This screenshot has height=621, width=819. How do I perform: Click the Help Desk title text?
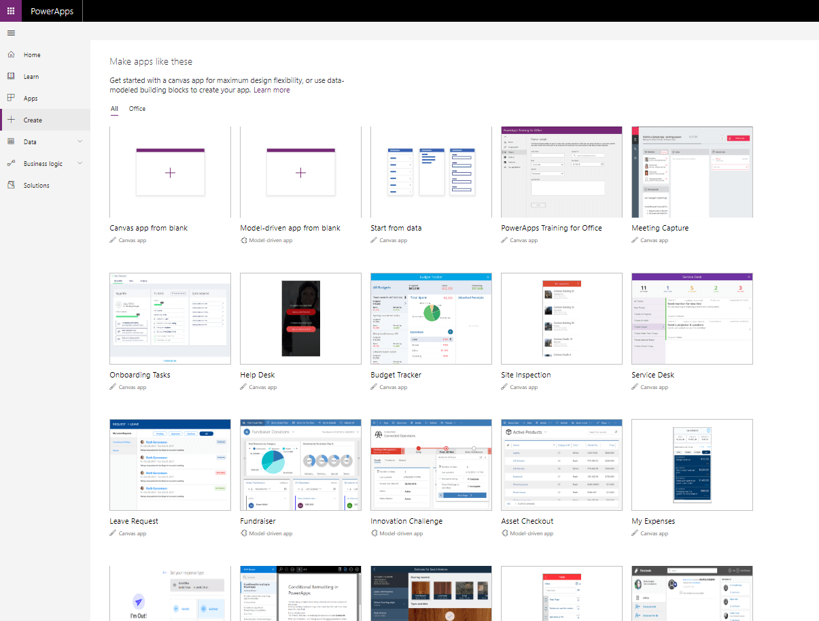coord(257,375)
